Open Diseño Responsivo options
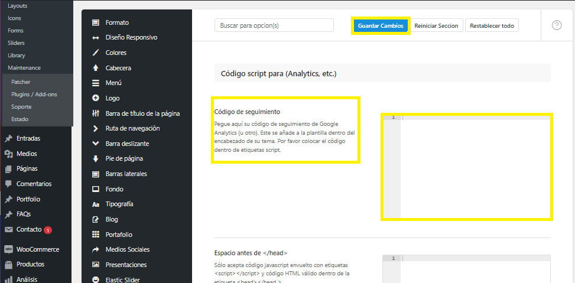This screenshot has width=575, height=283. pyautogui.click(x=131, y=38)
